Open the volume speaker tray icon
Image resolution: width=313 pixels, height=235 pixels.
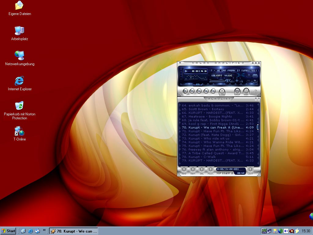coord(286,231)
